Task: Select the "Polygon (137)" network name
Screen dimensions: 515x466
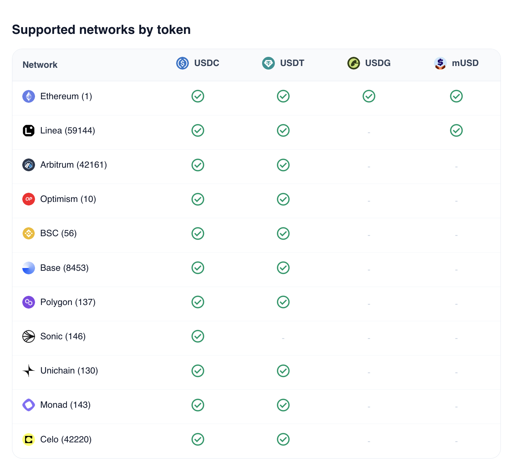Action: click(68, 302)
